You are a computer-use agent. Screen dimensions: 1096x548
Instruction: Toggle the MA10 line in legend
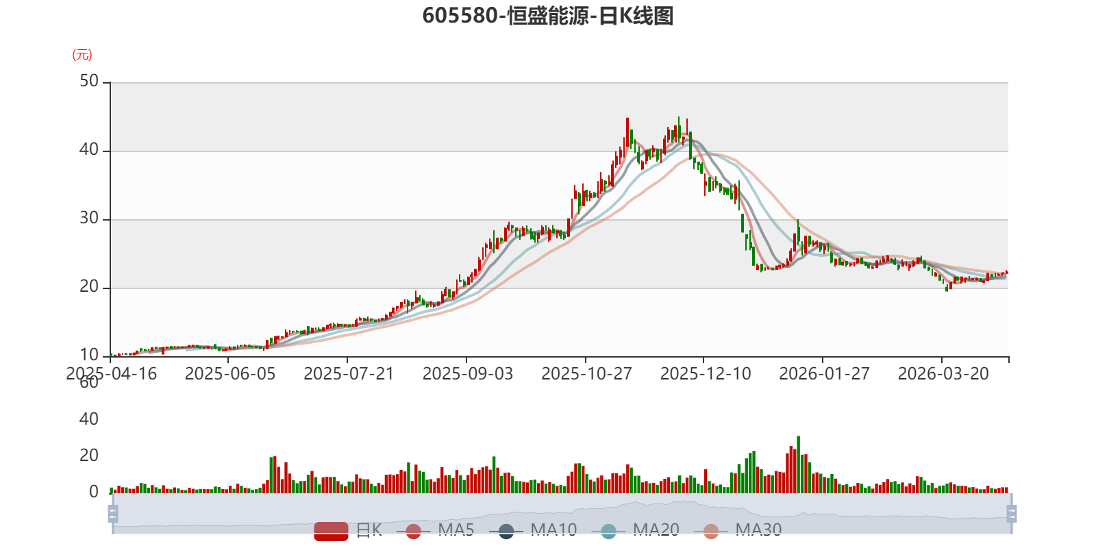tap(533, 530)
